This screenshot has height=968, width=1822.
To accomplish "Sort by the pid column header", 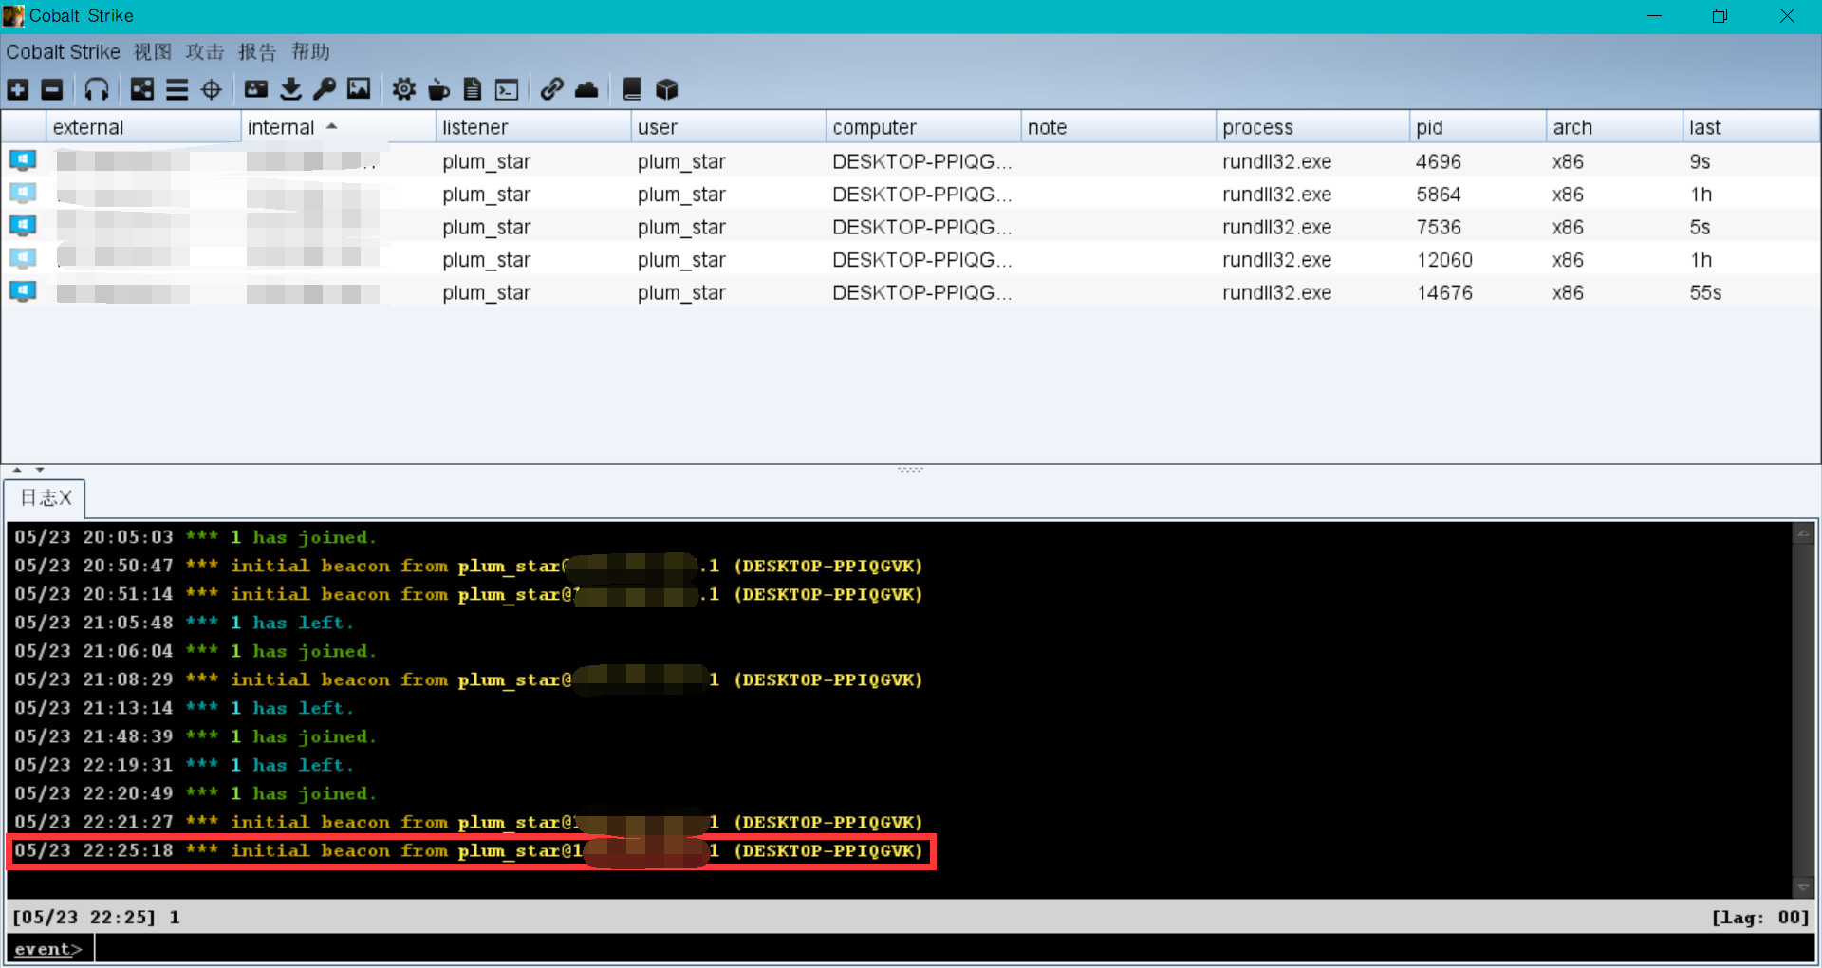I will pyautogui.click(x=1478, y=127).
